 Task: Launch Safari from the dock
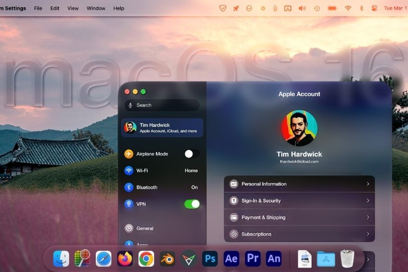tap(104, 259)
